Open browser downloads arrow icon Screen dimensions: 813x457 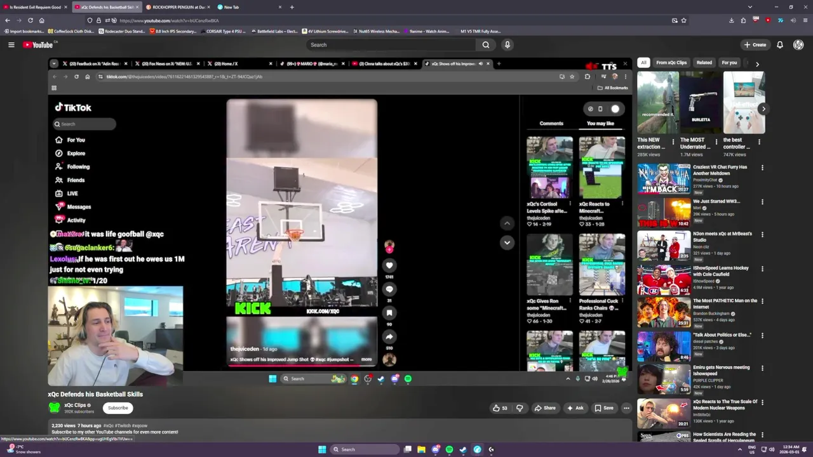732,20
